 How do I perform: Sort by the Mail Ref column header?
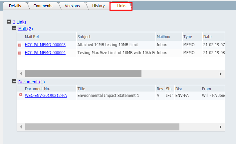pos(50,36)
